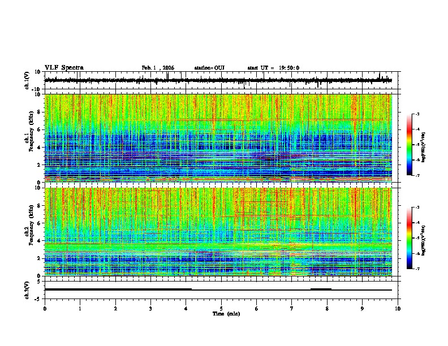Select the date text "Feb. 1, 2026"

[x=158, y=68]
